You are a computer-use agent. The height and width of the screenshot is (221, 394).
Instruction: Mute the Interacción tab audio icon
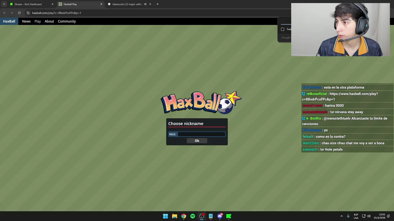145,4
